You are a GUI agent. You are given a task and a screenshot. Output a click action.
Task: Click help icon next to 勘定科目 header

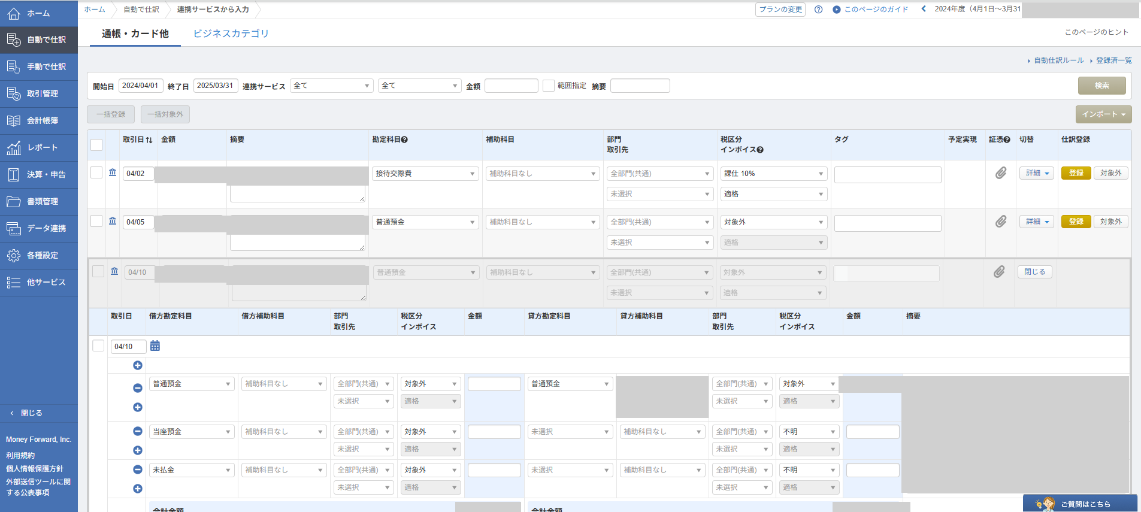pos(404,140)
